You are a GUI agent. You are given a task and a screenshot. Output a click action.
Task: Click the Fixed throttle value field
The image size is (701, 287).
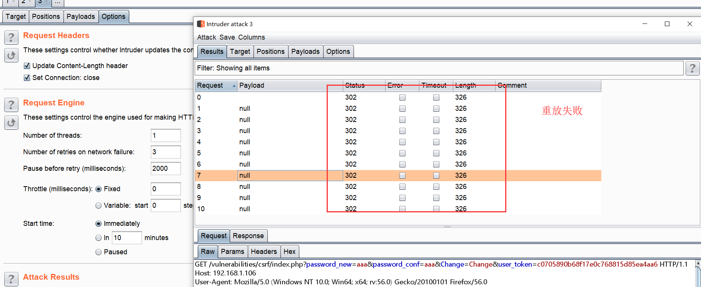[x=165, y=189]
